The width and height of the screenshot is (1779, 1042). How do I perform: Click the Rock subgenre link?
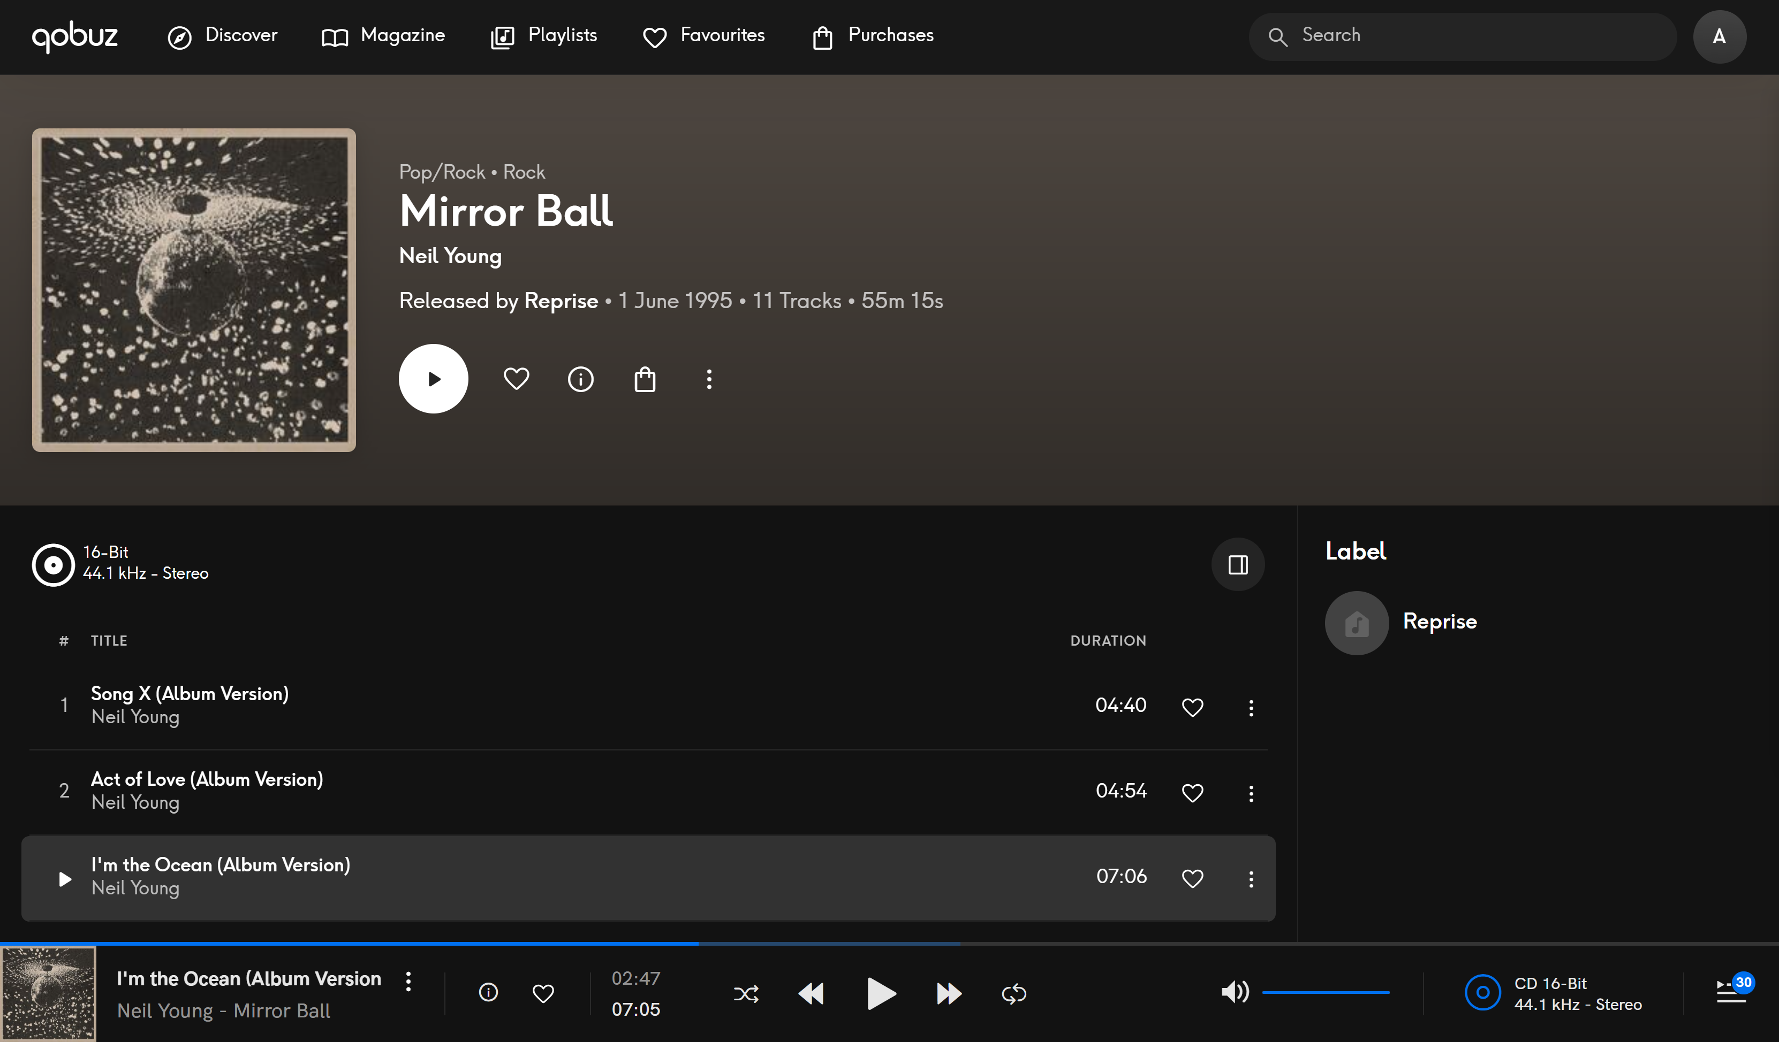[x=524, y=172]
